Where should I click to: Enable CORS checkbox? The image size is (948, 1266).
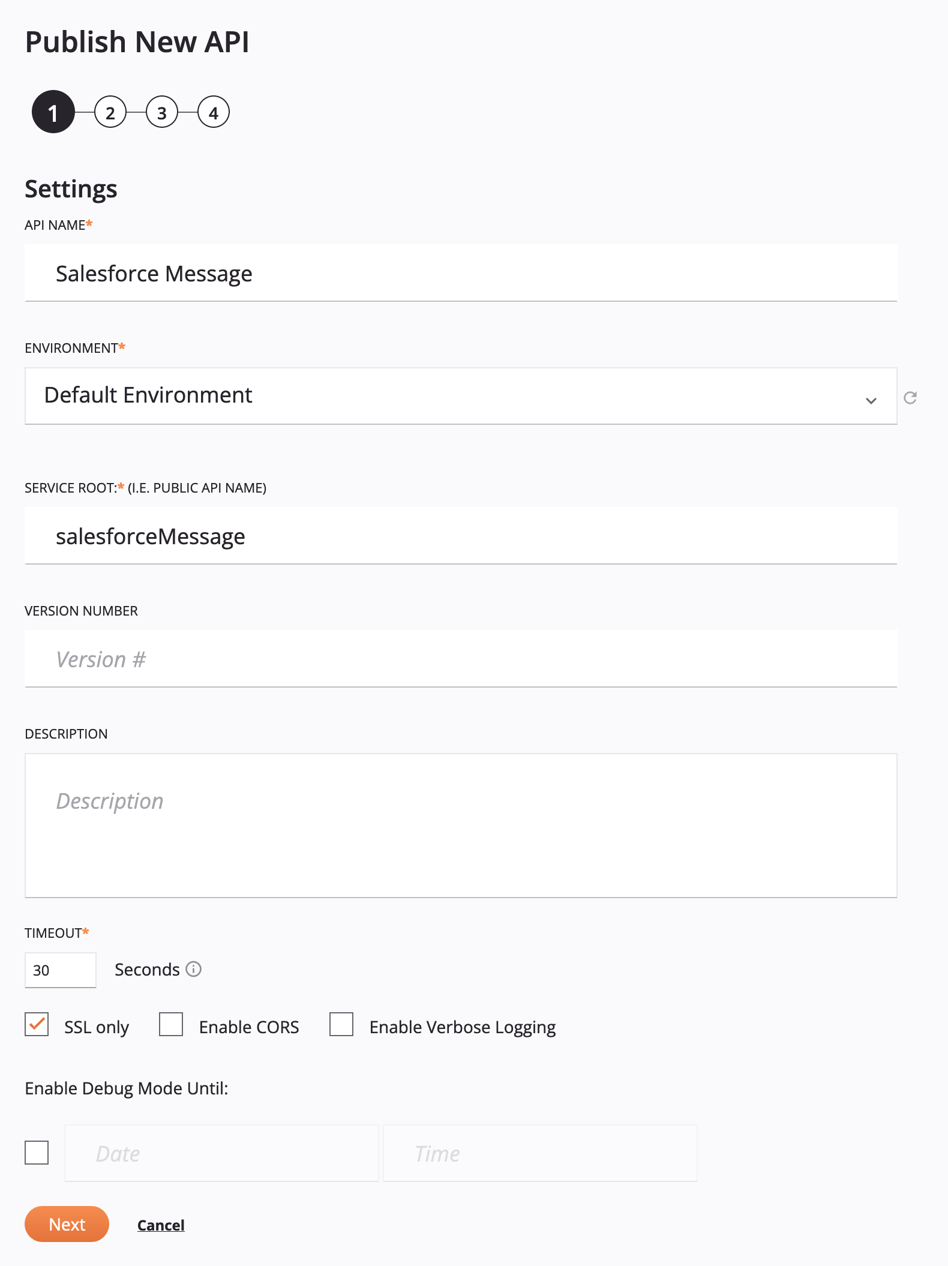(x=171, y=1025)
